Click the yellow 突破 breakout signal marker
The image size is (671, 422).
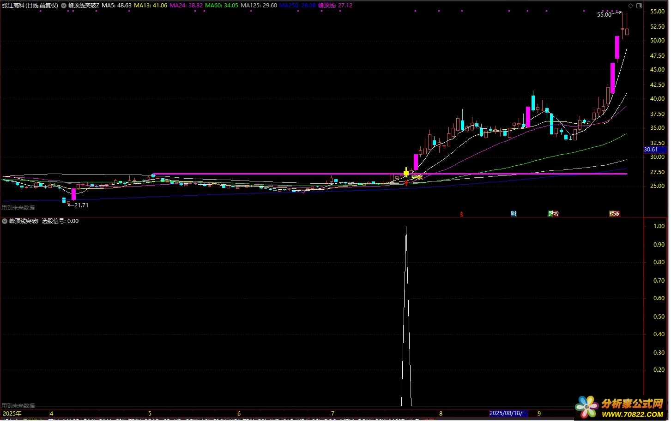(406, 174)
